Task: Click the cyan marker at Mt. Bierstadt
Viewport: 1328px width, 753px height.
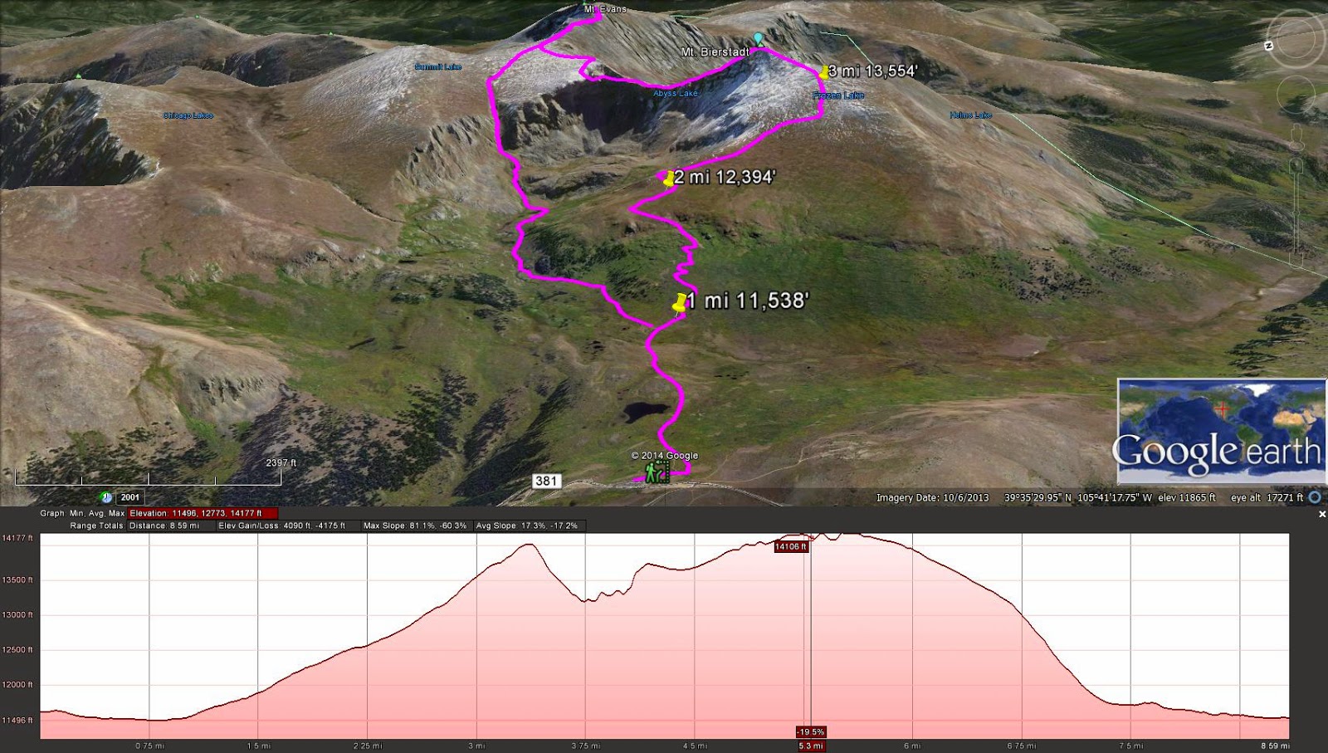Action: [758, 38]
